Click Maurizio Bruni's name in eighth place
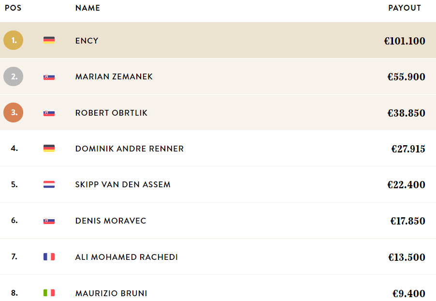Screen dimensions: 436x301 tap(111, 293)
